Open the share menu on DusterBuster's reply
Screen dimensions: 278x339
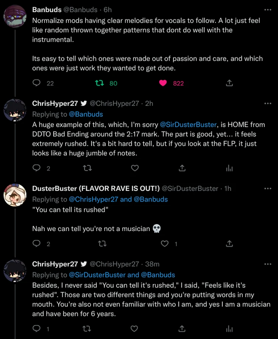[229, 244]
